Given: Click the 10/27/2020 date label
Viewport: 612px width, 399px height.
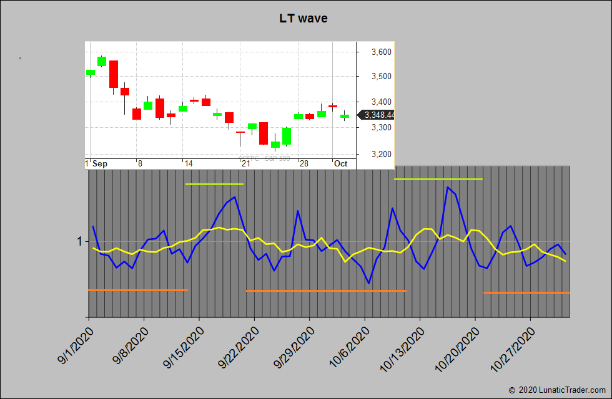Looking at the screenshot, I should [515, 350].
